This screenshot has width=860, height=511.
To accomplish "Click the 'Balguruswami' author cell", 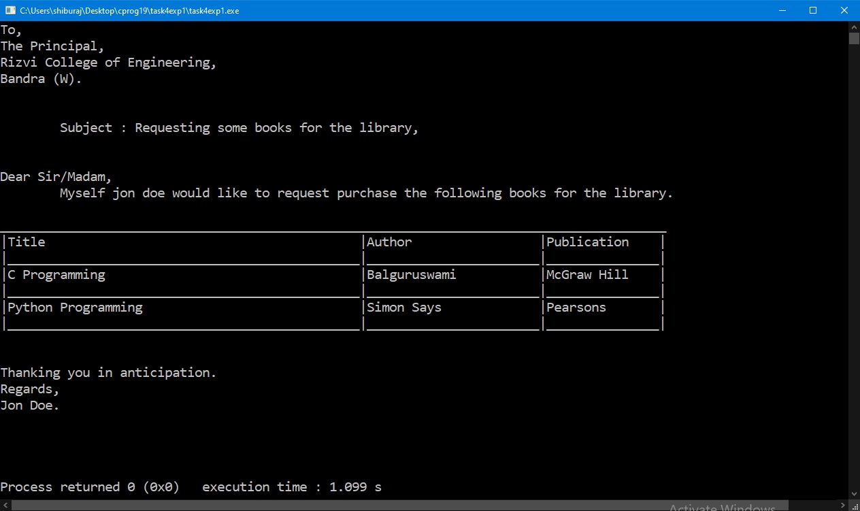I will click(x=411, y=275).
